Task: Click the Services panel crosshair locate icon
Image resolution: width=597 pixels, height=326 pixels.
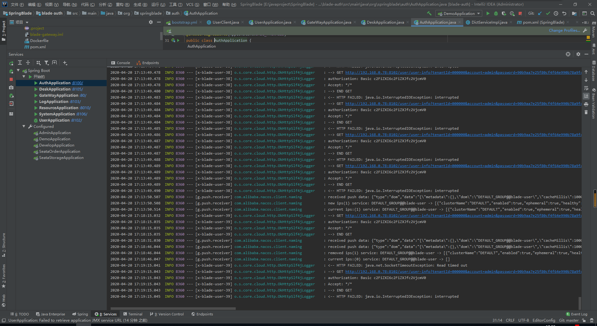Action: coord(568,54)
